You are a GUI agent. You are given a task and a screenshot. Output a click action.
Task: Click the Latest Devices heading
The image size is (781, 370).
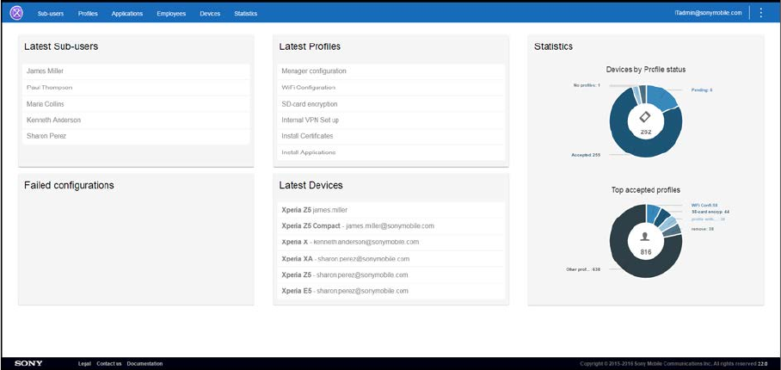pos(311,185)
